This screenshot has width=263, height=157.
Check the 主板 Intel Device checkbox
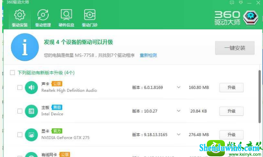click(x=20, y=111)
